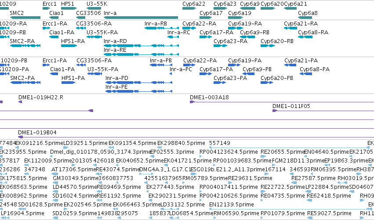The image size is (374, 220).
Task: Click the RE62418.5prime EST label
Action: pos(329,196)
